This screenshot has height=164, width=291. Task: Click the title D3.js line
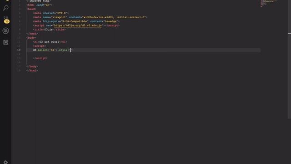coord(49,30)
